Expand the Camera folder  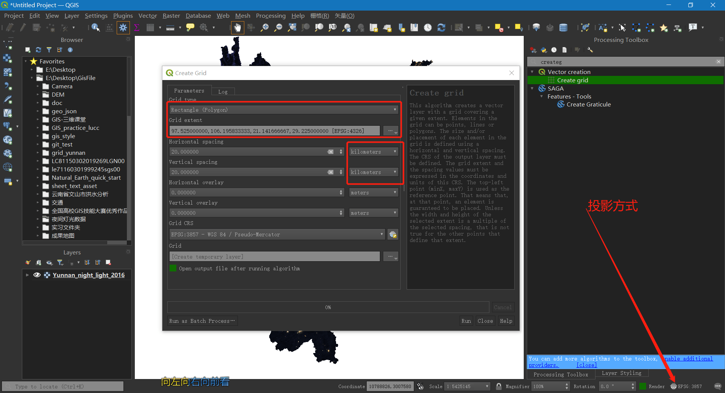[38, 86]
